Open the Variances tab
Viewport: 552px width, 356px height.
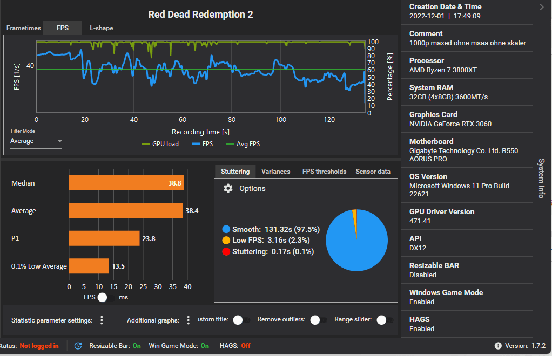tap(275, 172)
